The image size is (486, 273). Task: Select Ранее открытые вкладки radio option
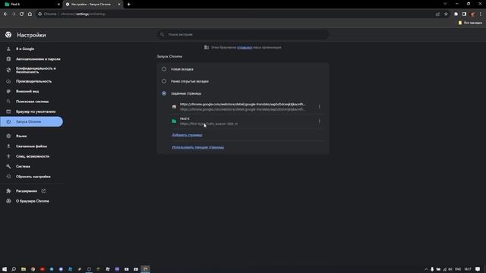164,81
